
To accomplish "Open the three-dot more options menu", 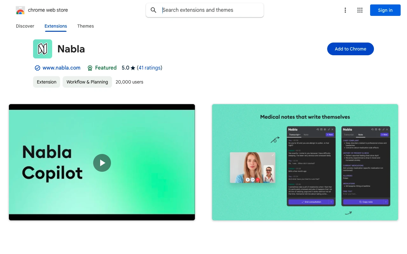I will tap(345, 10).
